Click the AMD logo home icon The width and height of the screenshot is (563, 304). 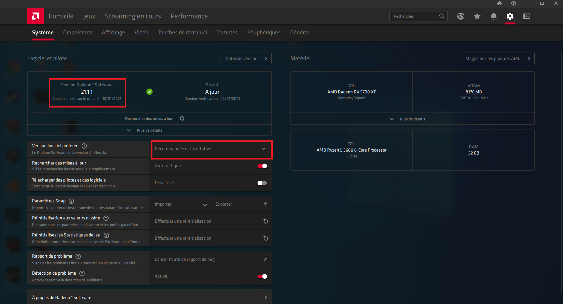click(x=36, y=16)
